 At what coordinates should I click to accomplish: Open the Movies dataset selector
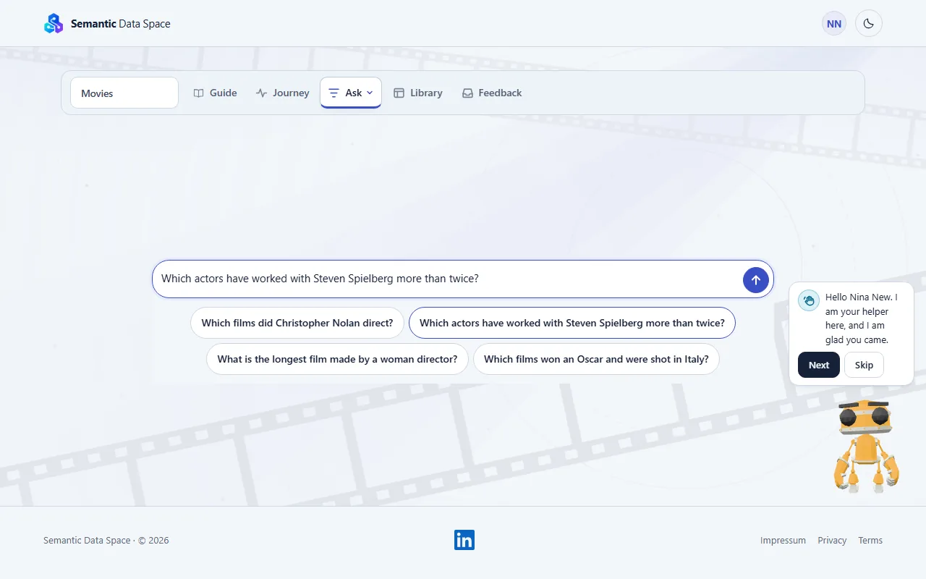point(124,93)
